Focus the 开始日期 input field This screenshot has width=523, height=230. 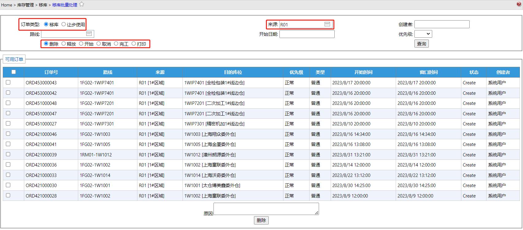tap(307, 34)
